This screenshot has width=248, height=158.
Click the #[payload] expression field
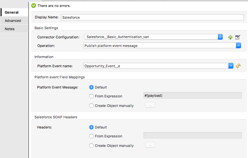pyautogui.click(x=192, y=95)
